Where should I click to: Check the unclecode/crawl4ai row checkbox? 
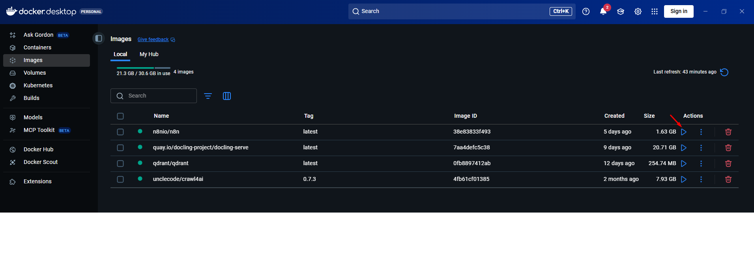[120, 179]
